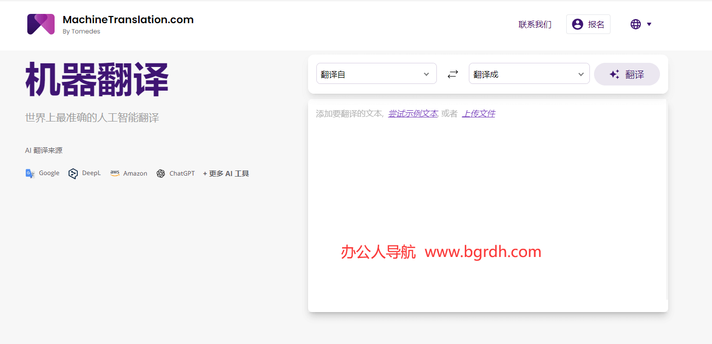Viewport: 712px width, 344px height.
Task: Expand the 翻译自 source language dropdown
Action: 376,74
